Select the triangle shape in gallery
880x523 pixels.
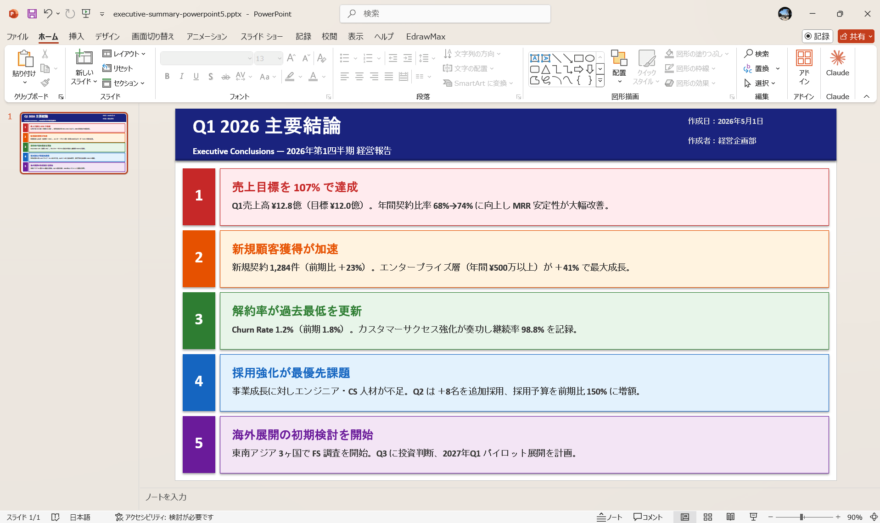(x=546, y=69)
